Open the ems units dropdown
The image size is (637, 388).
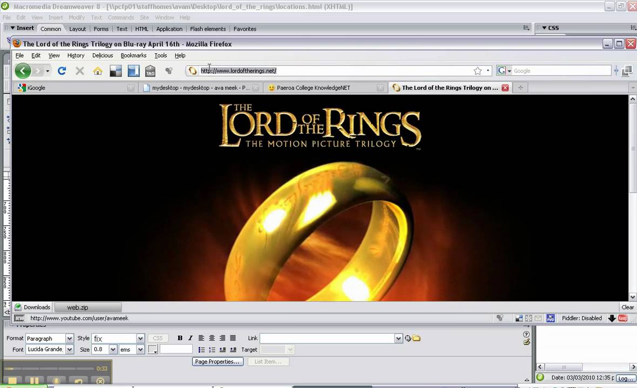(140, 350)
